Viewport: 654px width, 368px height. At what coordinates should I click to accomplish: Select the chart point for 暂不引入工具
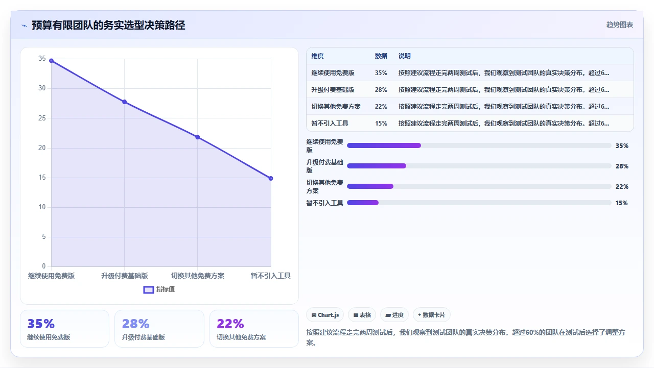pos(271,178)
